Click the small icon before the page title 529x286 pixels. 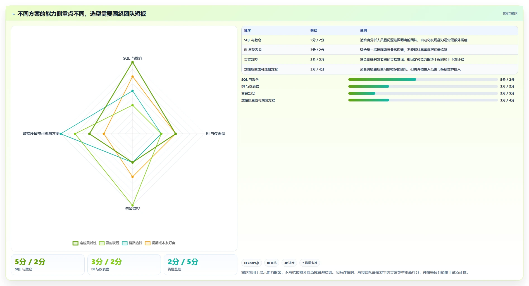[x=13, y=14]
